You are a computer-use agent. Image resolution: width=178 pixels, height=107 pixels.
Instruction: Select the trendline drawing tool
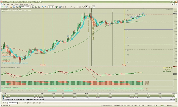(71, 7)
